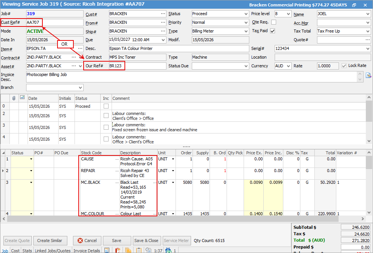Tick Inc checkbox for Client's Office > Office comment

tap(106, 116)
